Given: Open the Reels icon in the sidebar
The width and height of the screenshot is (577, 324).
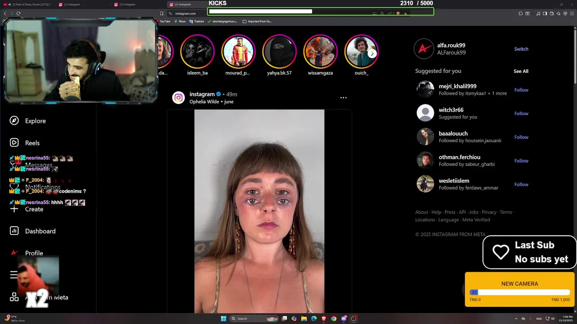Looking at the screenshot, I should pyautogui.click(x=14, y=143).
